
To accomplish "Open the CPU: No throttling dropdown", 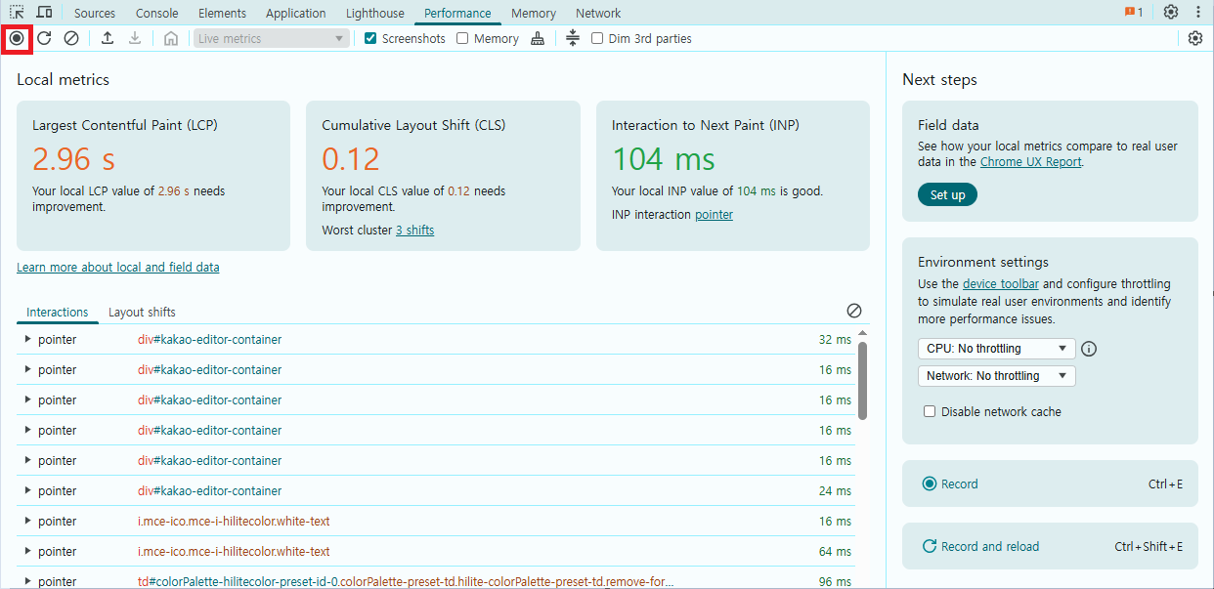I will [x=996, y=349].
